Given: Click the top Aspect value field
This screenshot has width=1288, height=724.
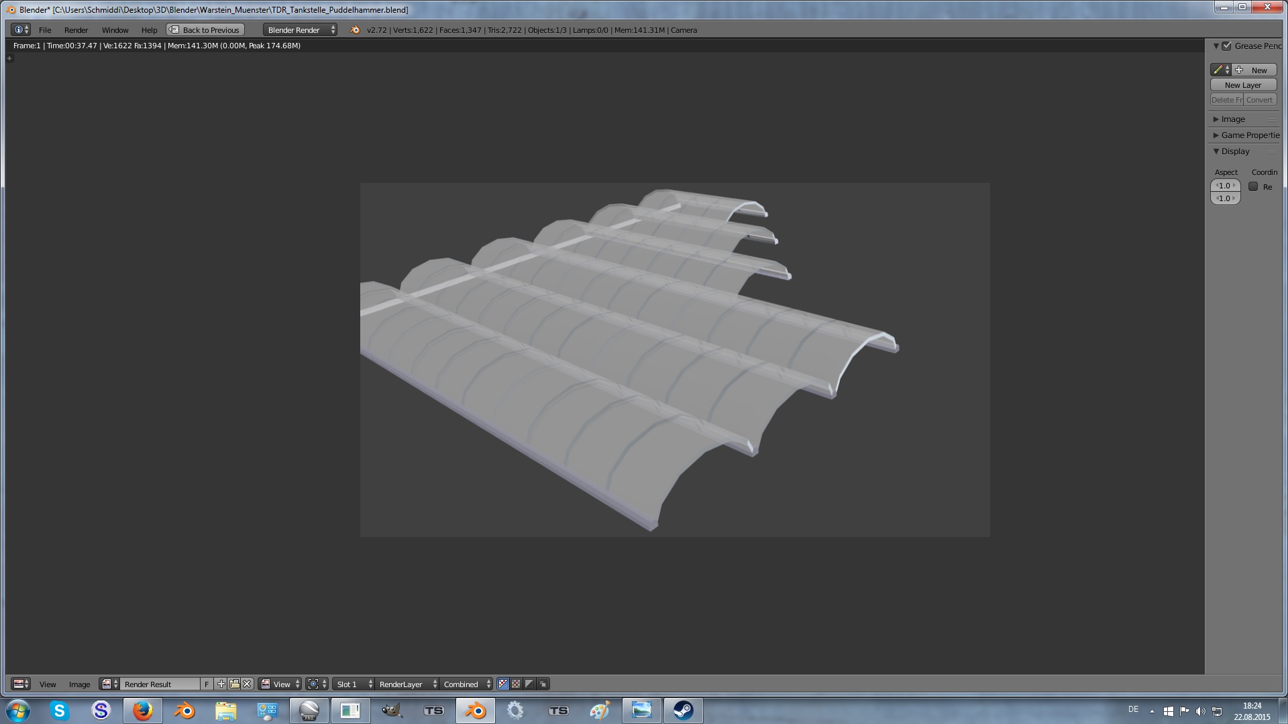Looking at the screenshot, I should (1225, 186).
